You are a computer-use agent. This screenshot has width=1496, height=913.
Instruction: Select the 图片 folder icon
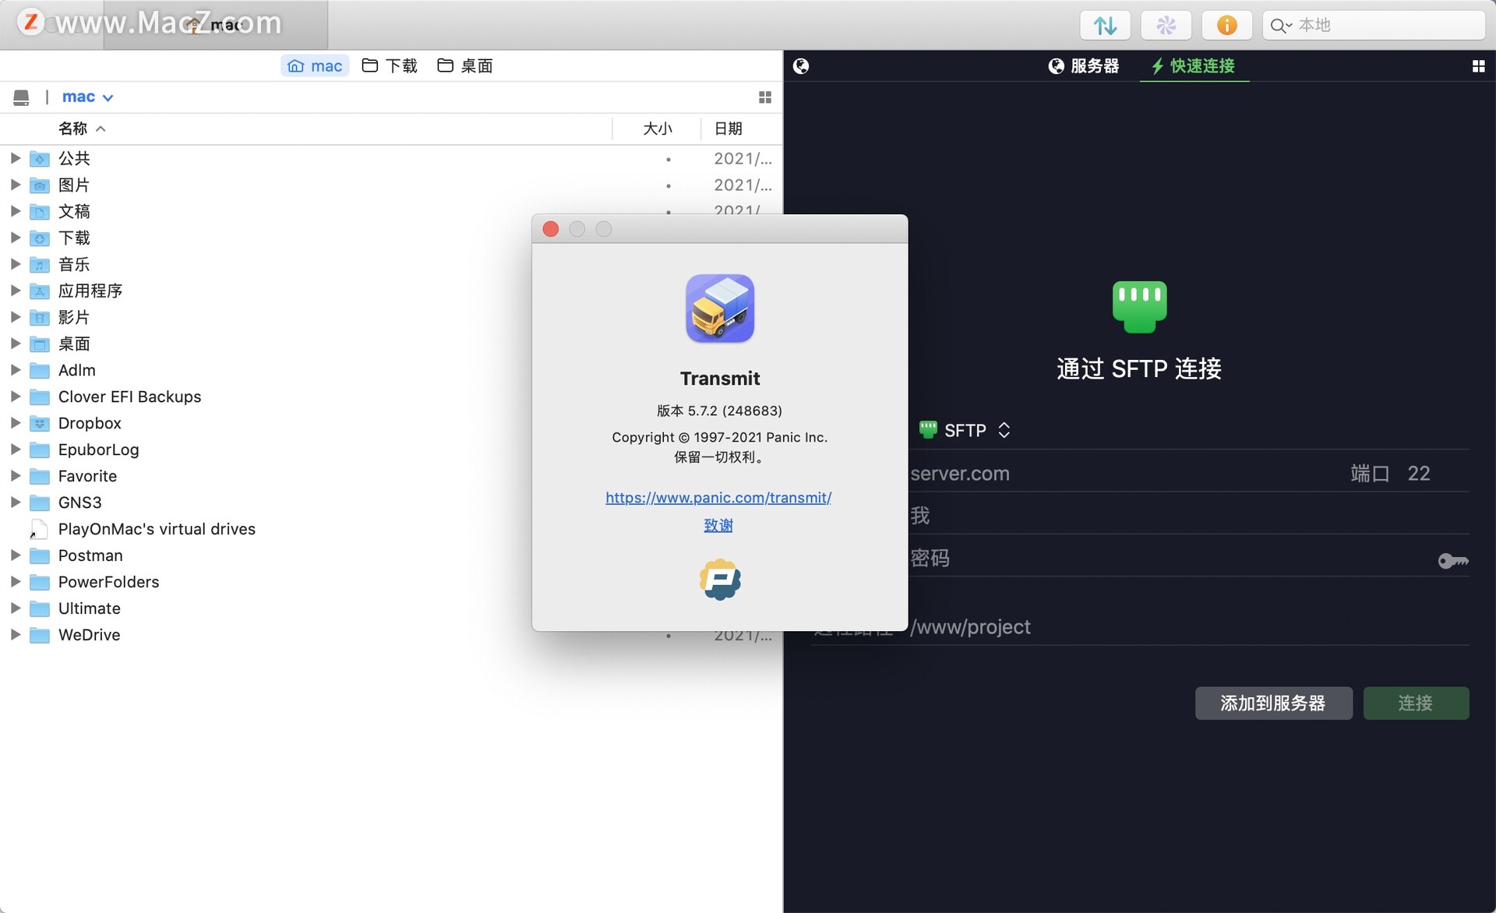[40, 185]
